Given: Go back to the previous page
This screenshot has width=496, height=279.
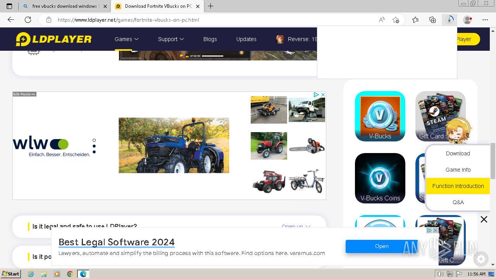Looking at the screenshot, I should (11, 20).
